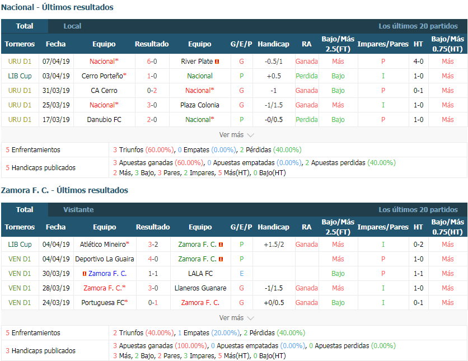Open Plaza Colonia team link
The height and width of the screenshot is (361, 468).
tap(200, 105)
